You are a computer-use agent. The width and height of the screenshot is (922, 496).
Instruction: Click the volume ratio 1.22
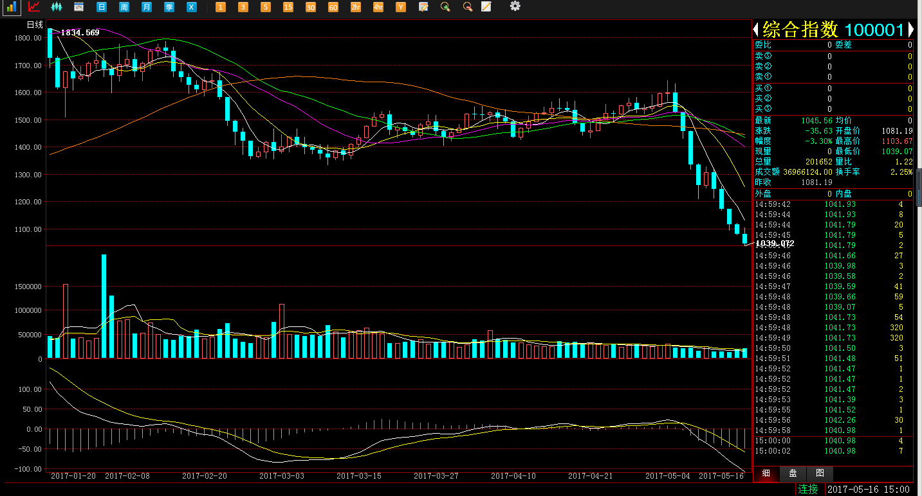coord(903,162)
